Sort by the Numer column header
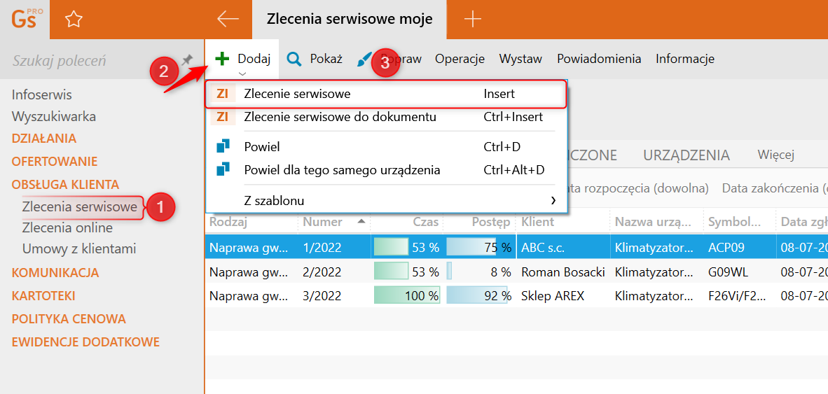This screenshot has height=394, width=828. point(322,222)
